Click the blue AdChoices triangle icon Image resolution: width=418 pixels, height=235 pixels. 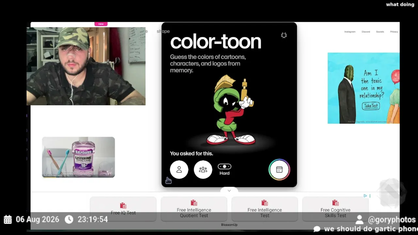point(365,196)
